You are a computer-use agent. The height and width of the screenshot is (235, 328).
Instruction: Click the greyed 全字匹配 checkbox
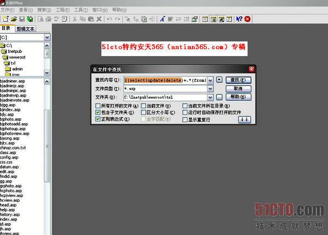click(x=143, y=119)
